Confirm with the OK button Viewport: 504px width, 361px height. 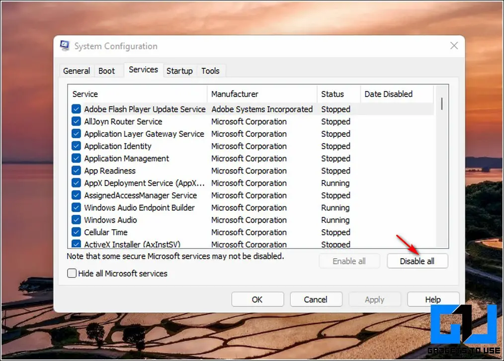(x=257, y=299)
